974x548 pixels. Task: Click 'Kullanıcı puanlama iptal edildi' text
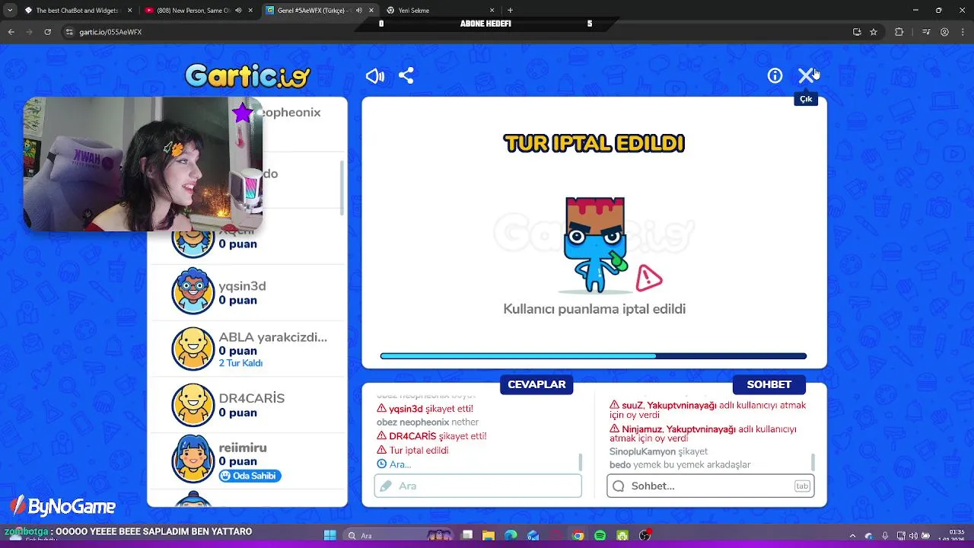594,309
